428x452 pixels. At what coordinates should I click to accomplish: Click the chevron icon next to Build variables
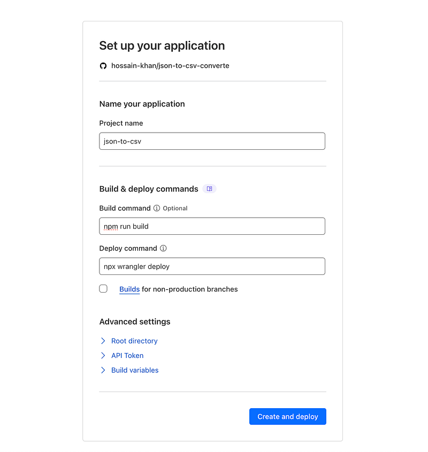point(103,370)
